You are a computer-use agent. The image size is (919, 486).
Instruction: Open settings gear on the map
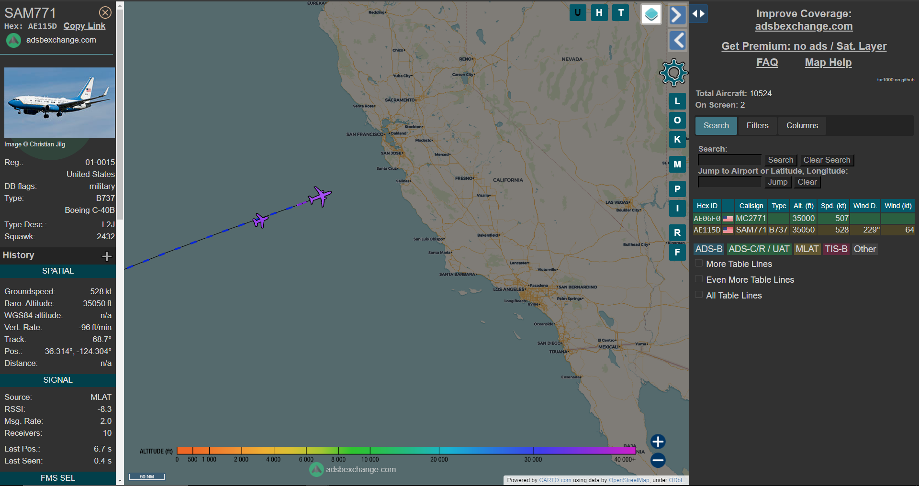tap(673, 73)
